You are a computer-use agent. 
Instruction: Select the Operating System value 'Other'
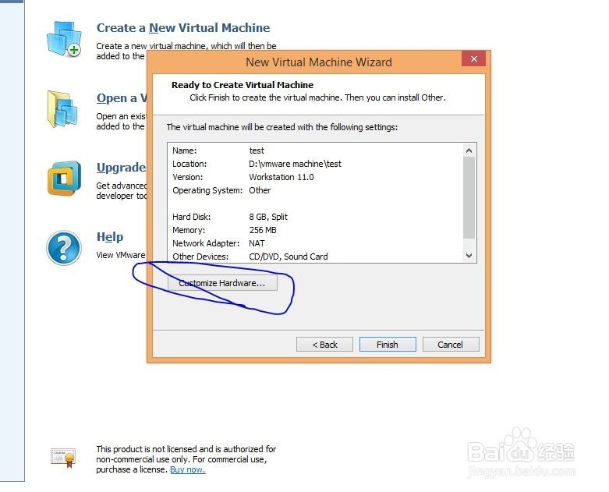(x=260, y=190)
